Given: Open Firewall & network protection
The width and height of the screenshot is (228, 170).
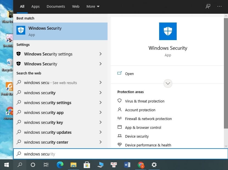Looking at the screenshot, I should coord(148,119).
